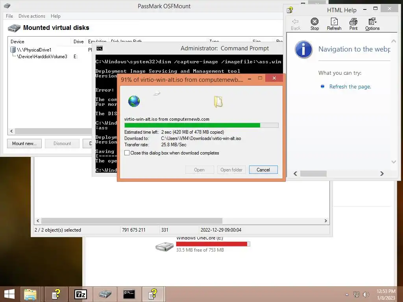This screenshot has width=403, height=302.
Task: Switch to Command Prompt on the taskbar
Action: [x=129, y=294]
